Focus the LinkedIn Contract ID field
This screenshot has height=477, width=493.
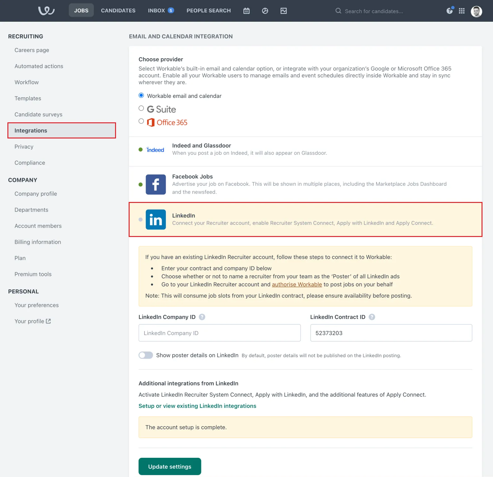pyautogui.click(x=391, y=333)
